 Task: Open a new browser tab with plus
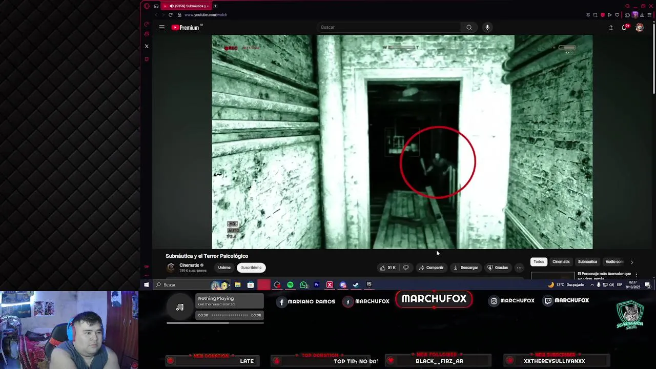point(215,6)
